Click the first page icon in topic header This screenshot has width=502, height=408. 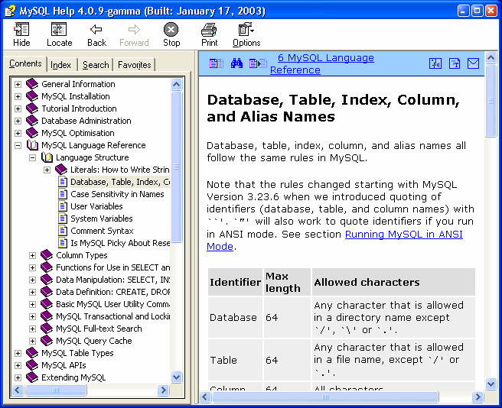pos(216,63)
